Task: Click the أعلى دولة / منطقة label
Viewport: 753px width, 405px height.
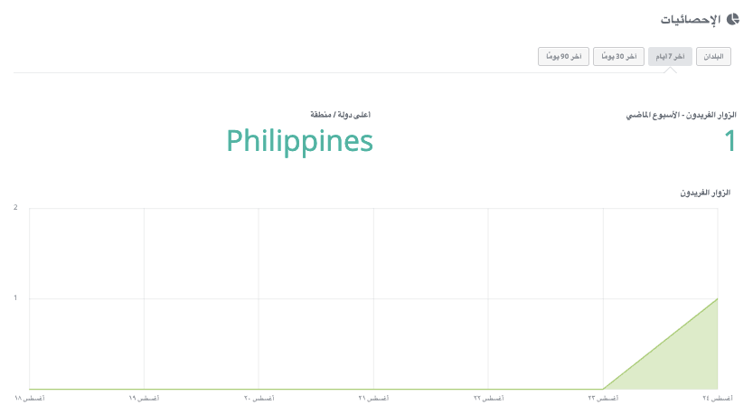Action: tap(341, 115)
